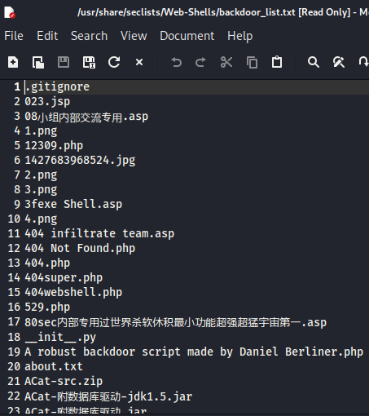Open the Help menu

coord(240,36)
